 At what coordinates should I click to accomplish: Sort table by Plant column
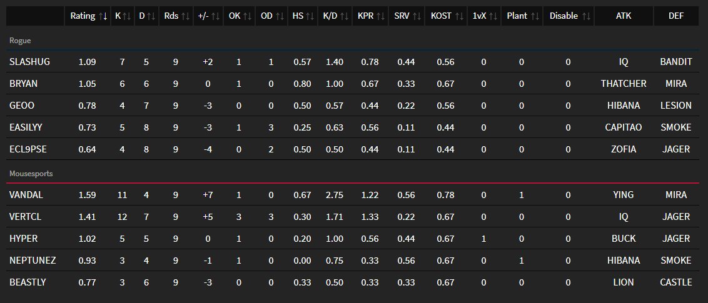click(x=523, y=16)
